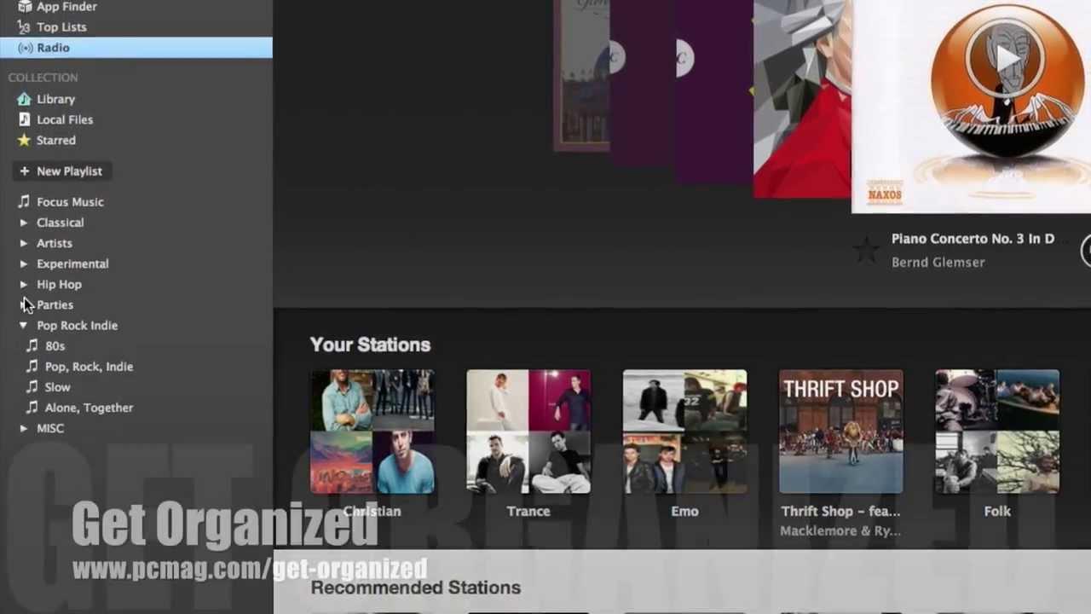1091x614 pixels.
Task: Open Piano Concerto No. 3 In D title
Action: click(973, 239)
